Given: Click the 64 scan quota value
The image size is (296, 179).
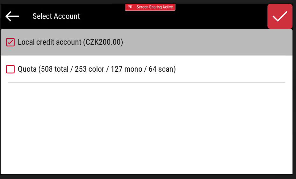Looking at the screenshot, I should tap(161, 69).
